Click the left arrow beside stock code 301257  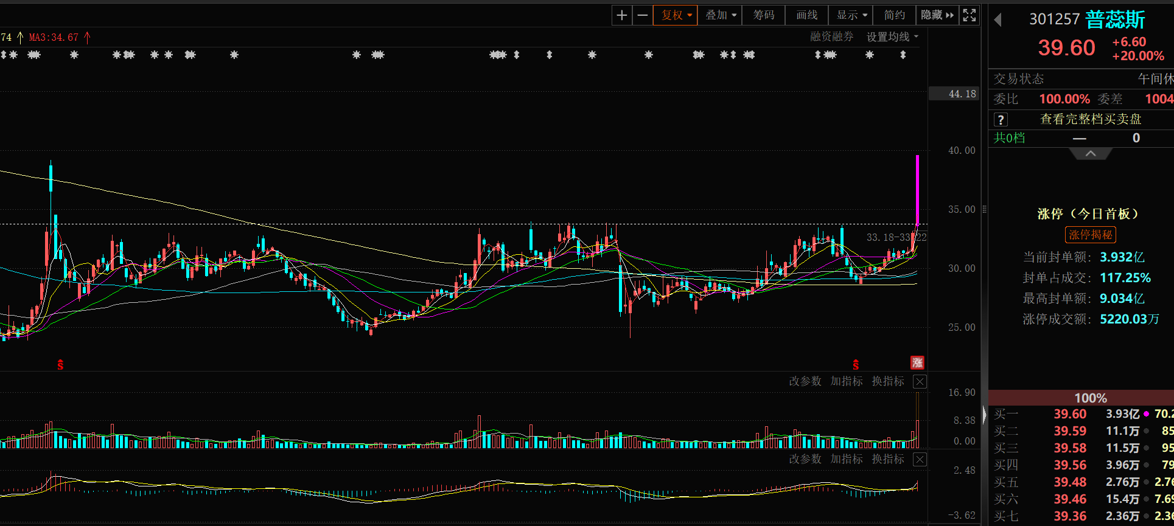click(x=998, y=20)
